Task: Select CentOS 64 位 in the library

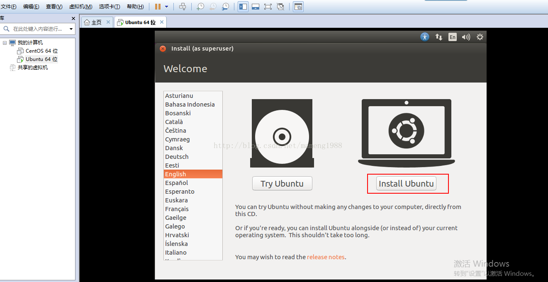Action: click(x=41, y=51)
